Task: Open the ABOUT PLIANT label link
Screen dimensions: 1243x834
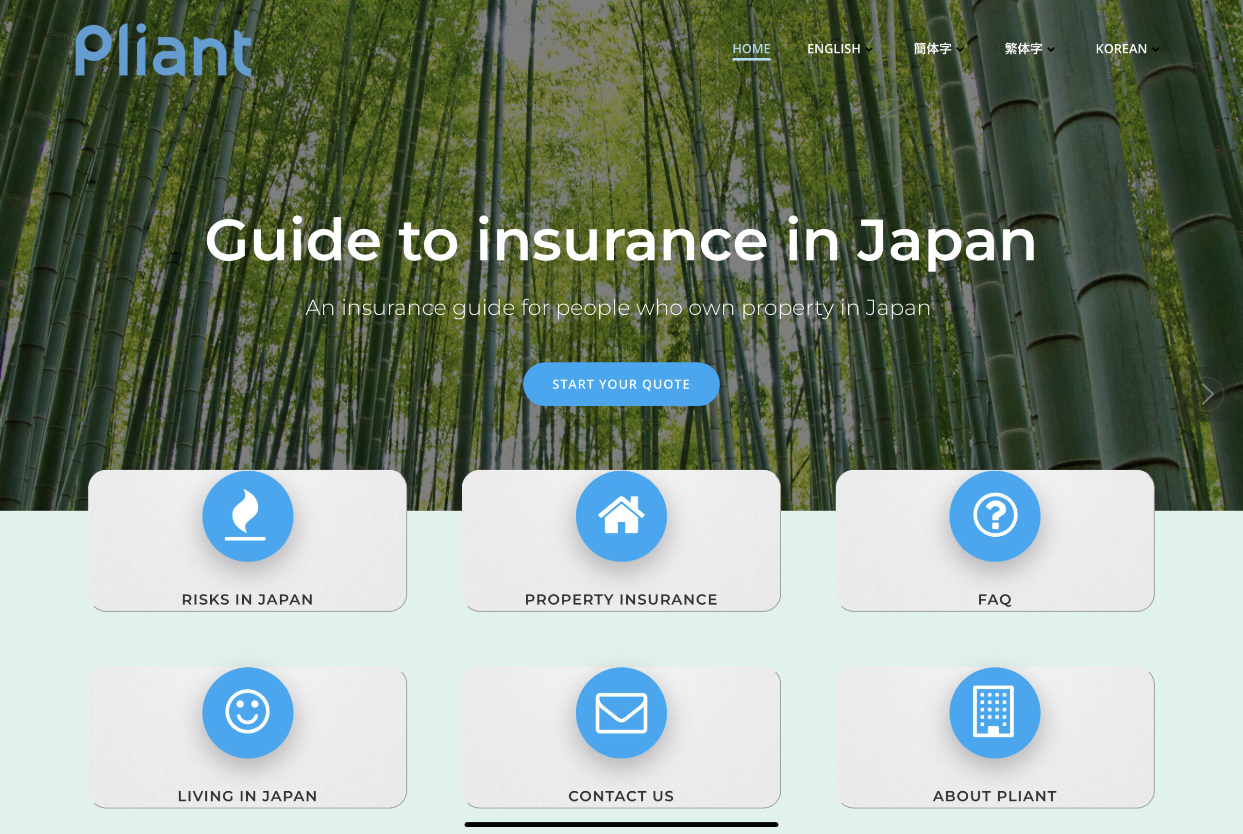Action: (995, 796)
